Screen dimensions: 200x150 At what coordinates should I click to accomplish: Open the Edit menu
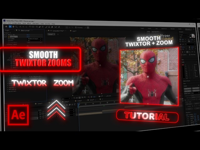(9, 23)
